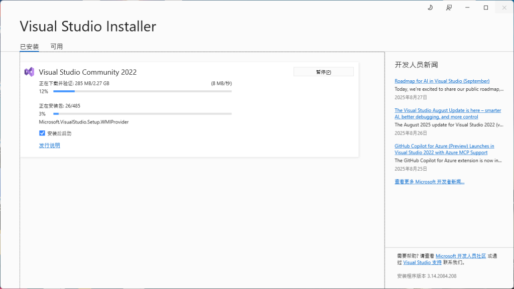Pause the installation with 暂停(P)
Image resolution: width=514 pixels, height=289 pixels.
click(x=323, y=71)
